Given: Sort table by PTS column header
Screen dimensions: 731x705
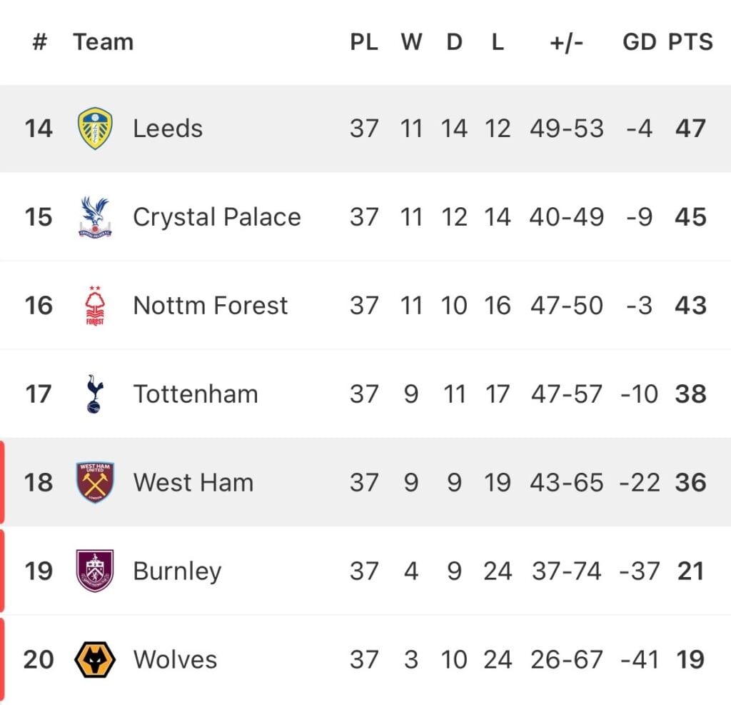Looking at the screenshot, I should pyautogui.click(x=690, y=42).
